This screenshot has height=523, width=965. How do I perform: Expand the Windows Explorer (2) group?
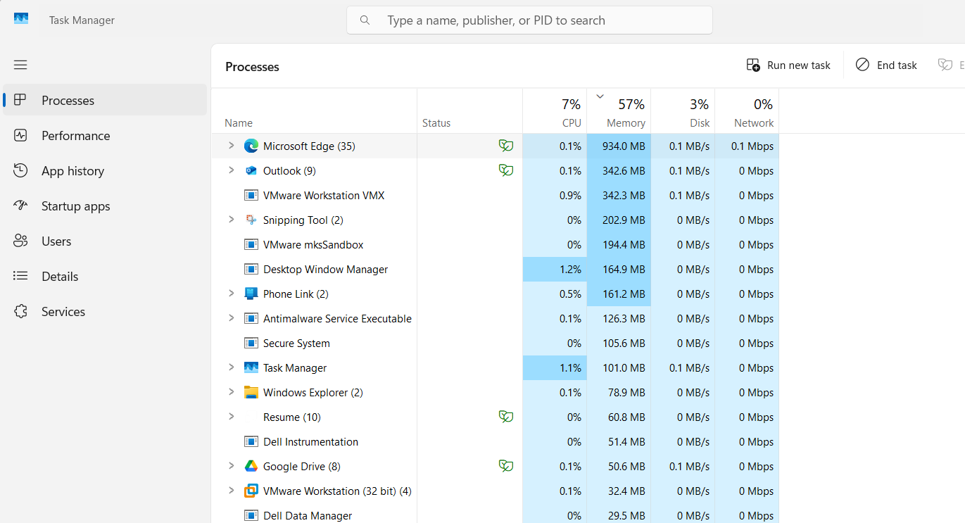tap(231, 392)
